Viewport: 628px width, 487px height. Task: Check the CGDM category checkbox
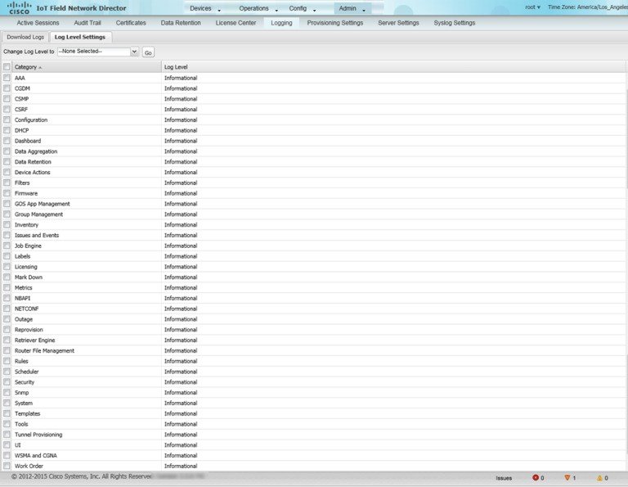7,88
